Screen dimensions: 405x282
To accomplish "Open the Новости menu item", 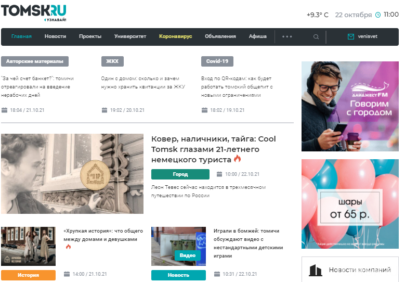I will click(55, 36).
